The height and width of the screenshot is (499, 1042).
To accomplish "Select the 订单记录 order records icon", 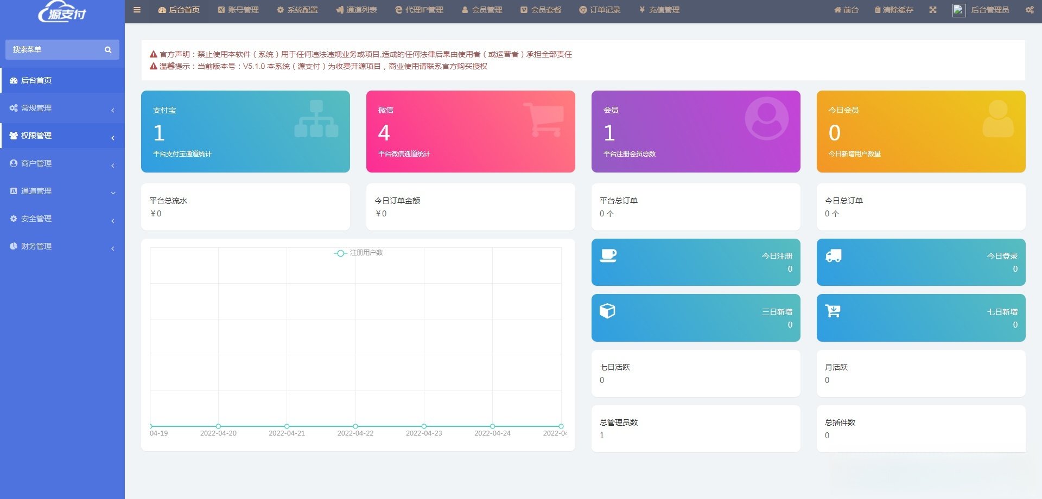I will (581, 9).
